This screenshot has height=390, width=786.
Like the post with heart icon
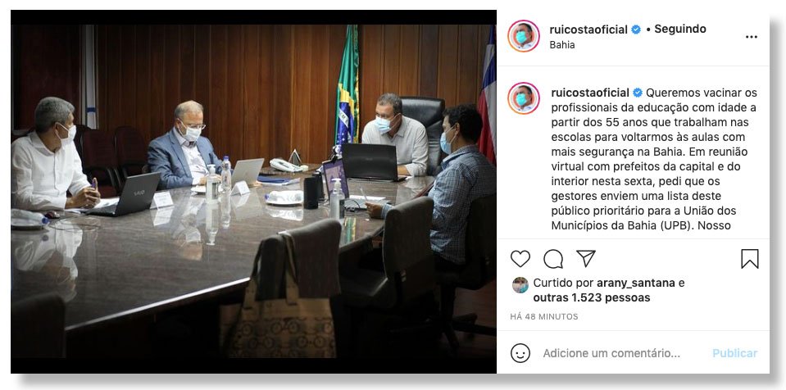(520, 259)
